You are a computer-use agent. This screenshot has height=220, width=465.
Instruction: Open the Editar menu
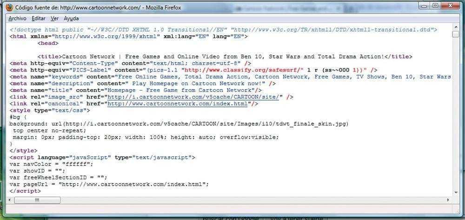pyautogui.click(x=39, y=19)
